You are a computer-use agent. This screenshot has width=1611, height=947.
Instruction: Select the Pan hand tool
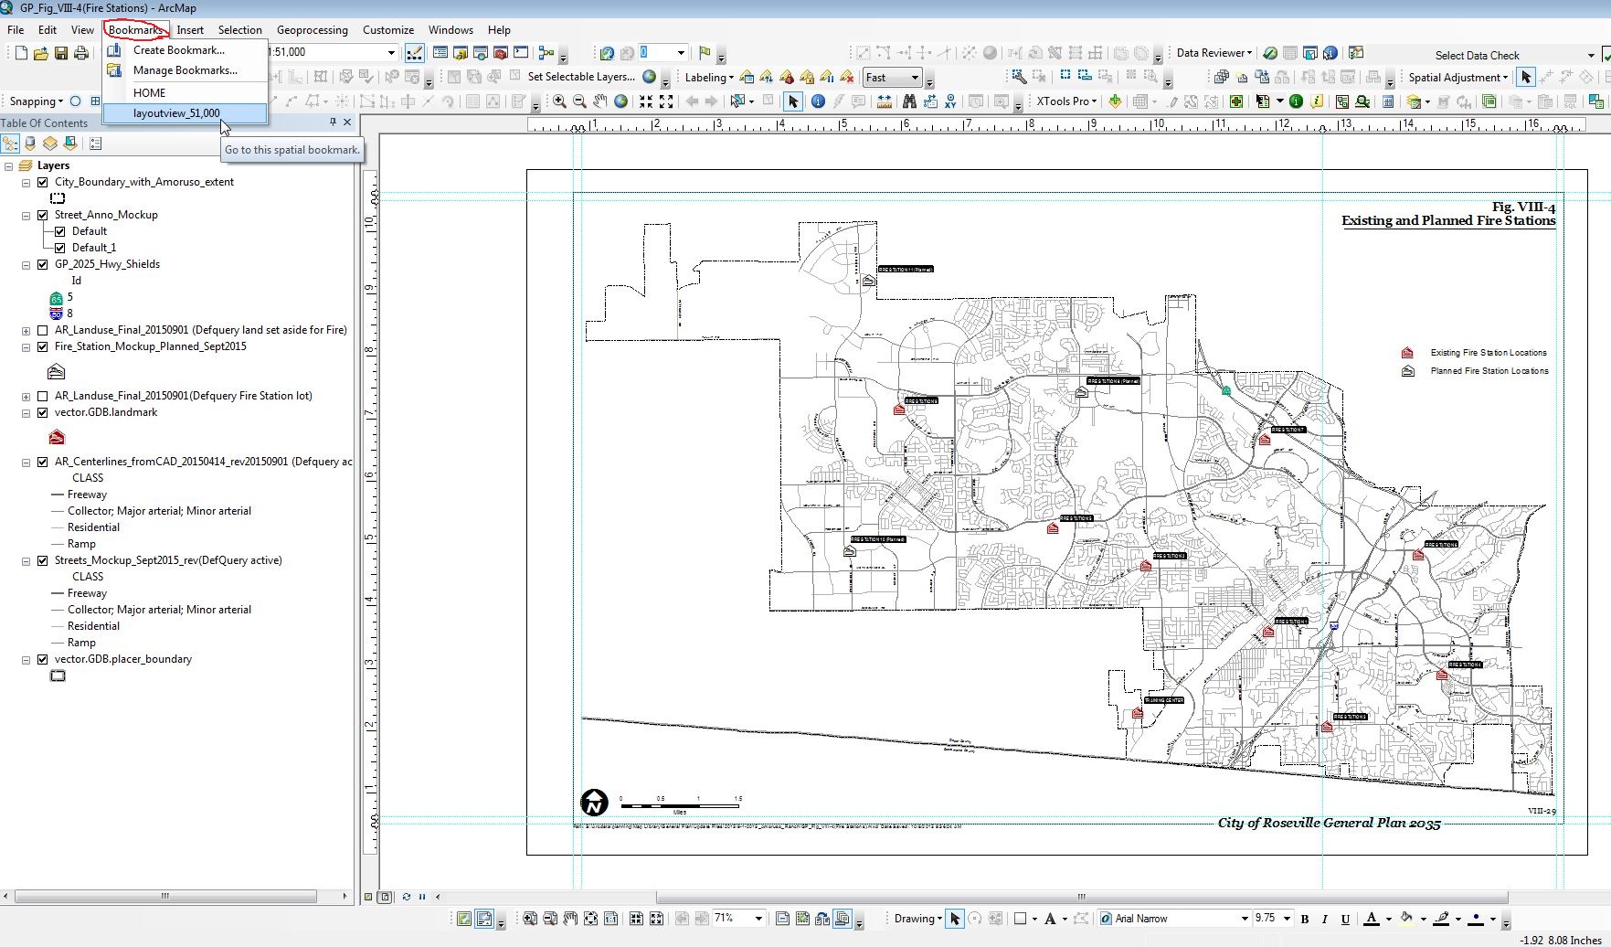[600, 101]
